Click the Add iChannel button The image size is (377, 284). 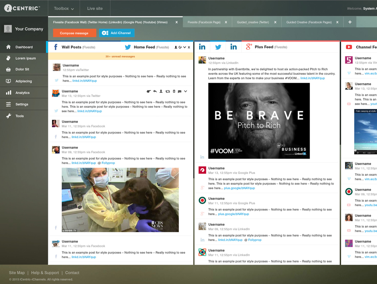(117, 33)
